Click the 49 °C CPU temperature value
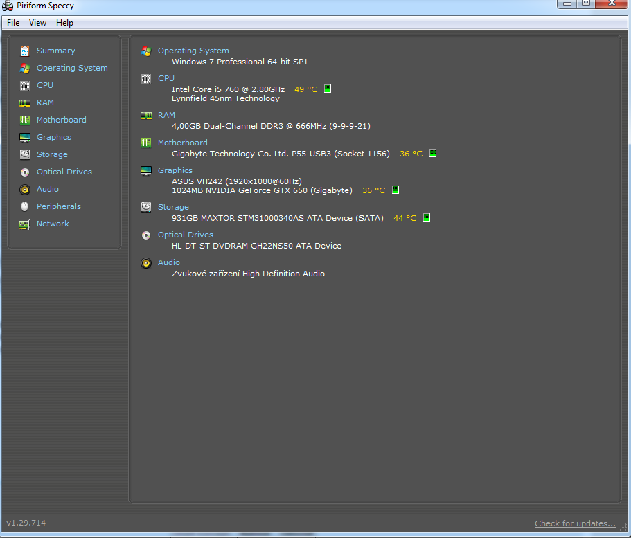This screenshot has width=631, height=538. pyautogui.click(x=306, y=89)
